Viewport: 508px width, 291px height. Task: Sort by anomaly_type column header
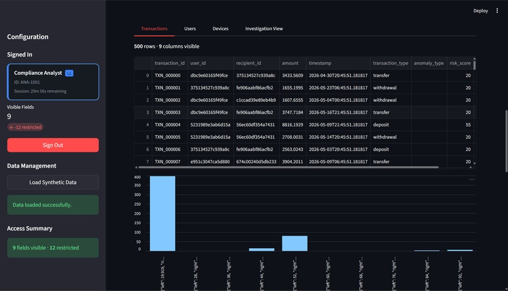(429, 63)
